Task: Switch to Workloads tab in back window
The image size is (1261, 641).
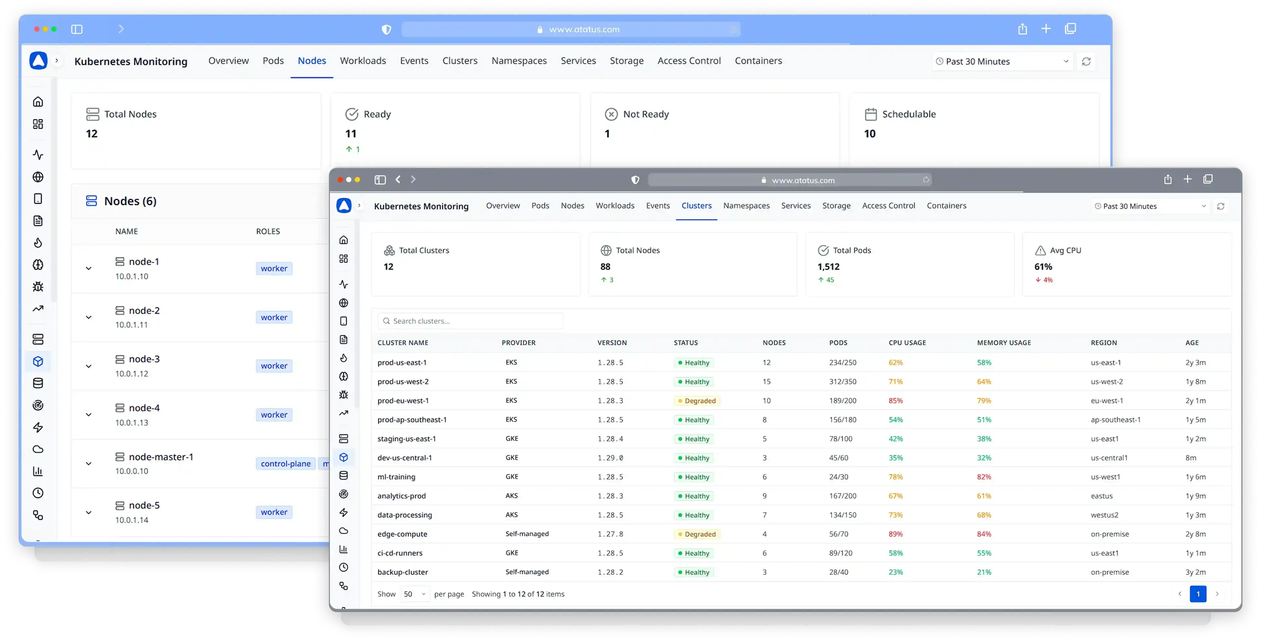Action: click(363, 61)
